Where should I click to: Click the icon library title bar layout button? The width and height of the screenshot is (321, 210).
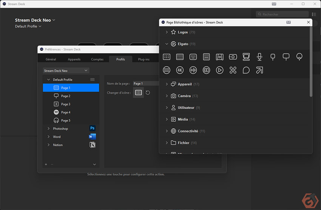click(x=289, y=22)
